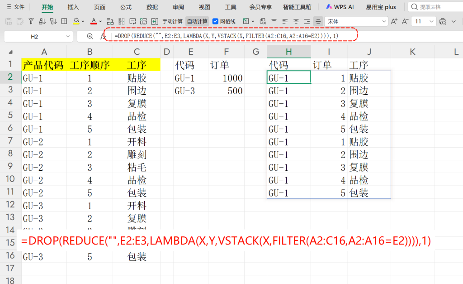The width and height of the screenshot is (463, 284).
Task: Launch WPS AI
Action: (340, 7)
